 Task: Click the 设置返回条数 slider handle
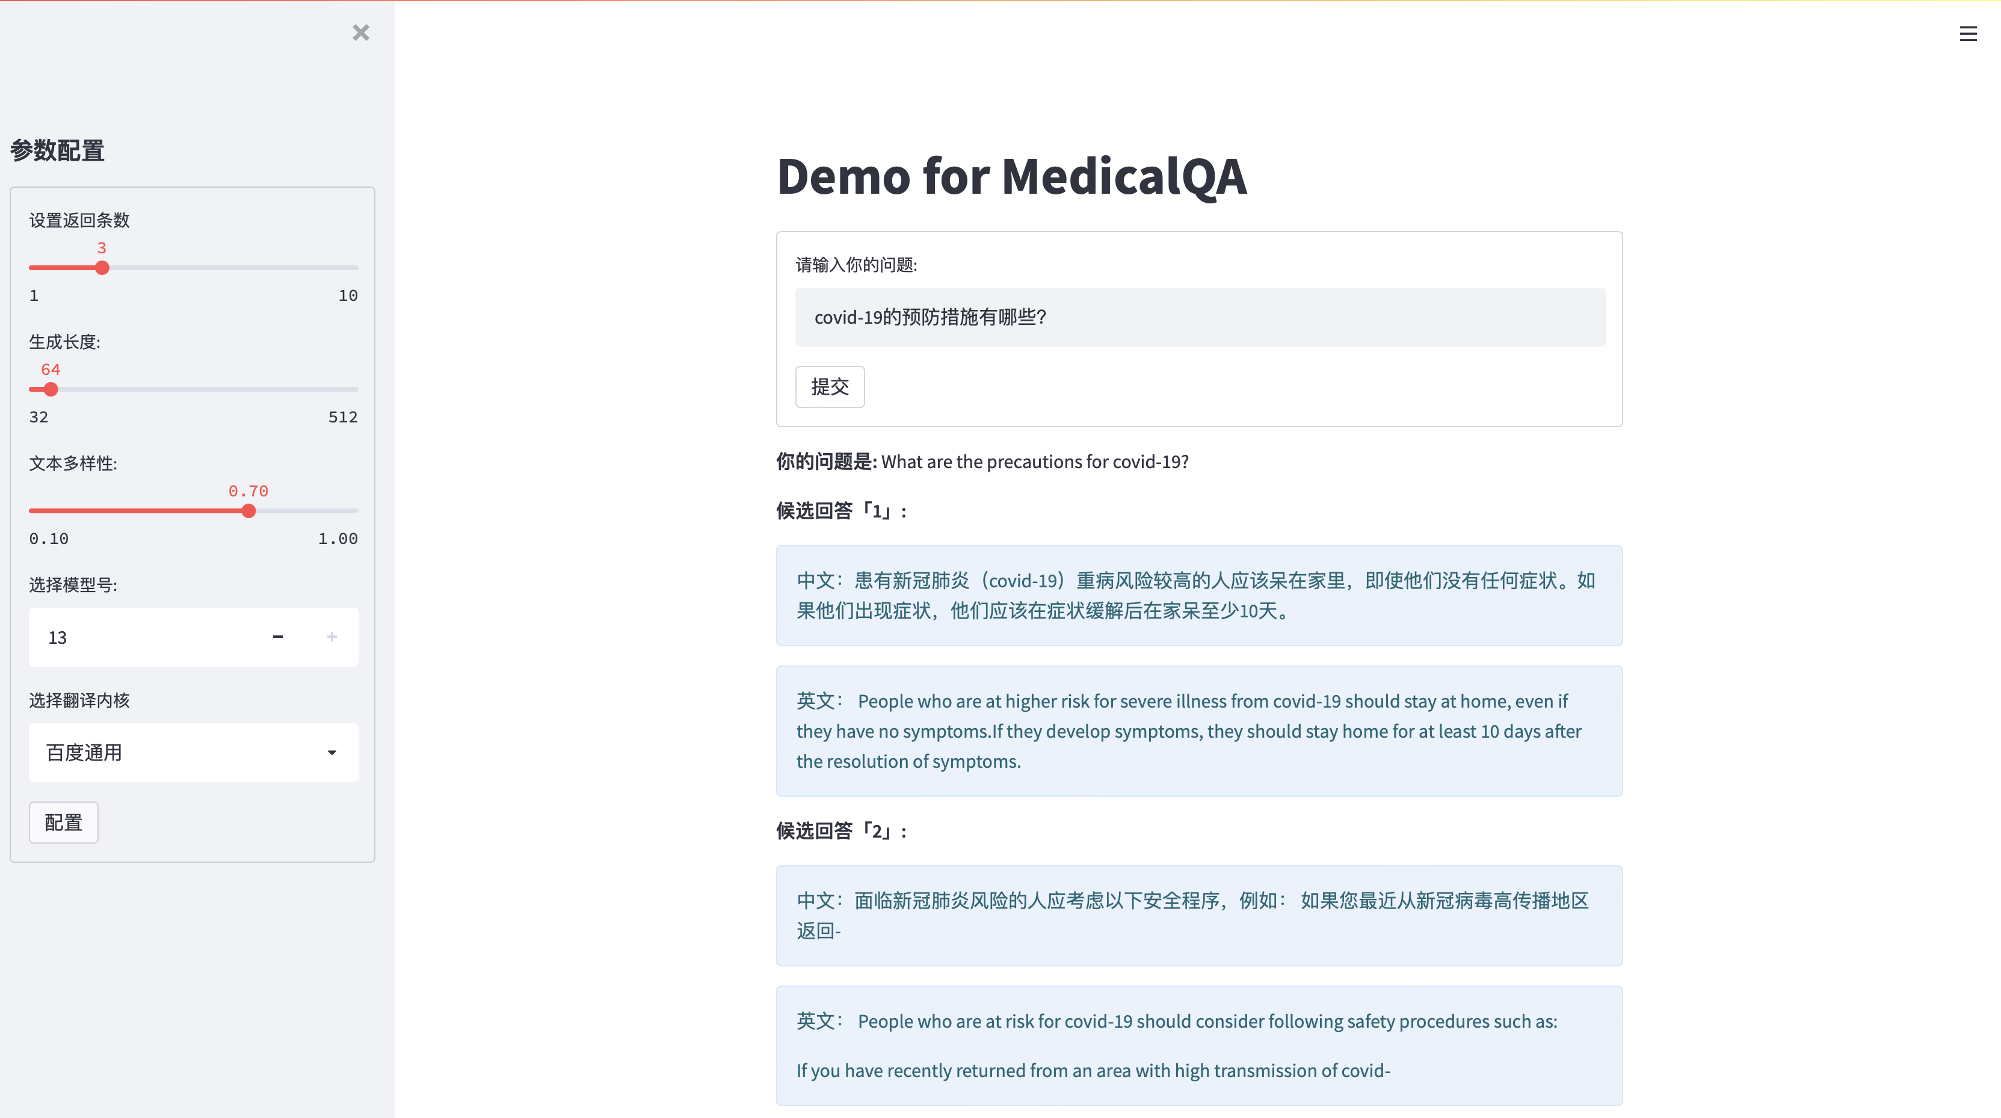102,268
